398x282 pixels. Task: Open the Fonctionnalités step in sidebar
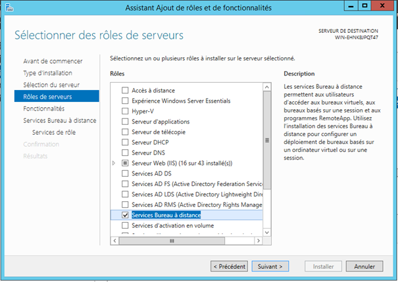point(43,108)
